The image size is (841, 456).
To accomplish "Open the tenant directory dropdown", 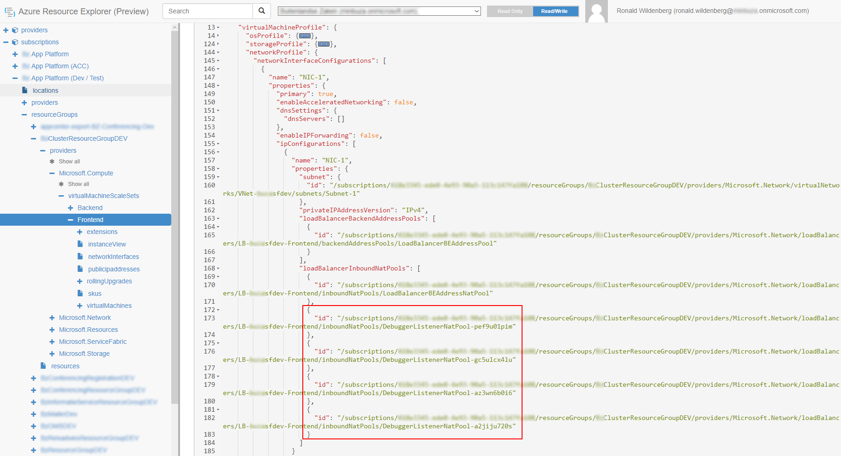I will (x=379, y=11).
